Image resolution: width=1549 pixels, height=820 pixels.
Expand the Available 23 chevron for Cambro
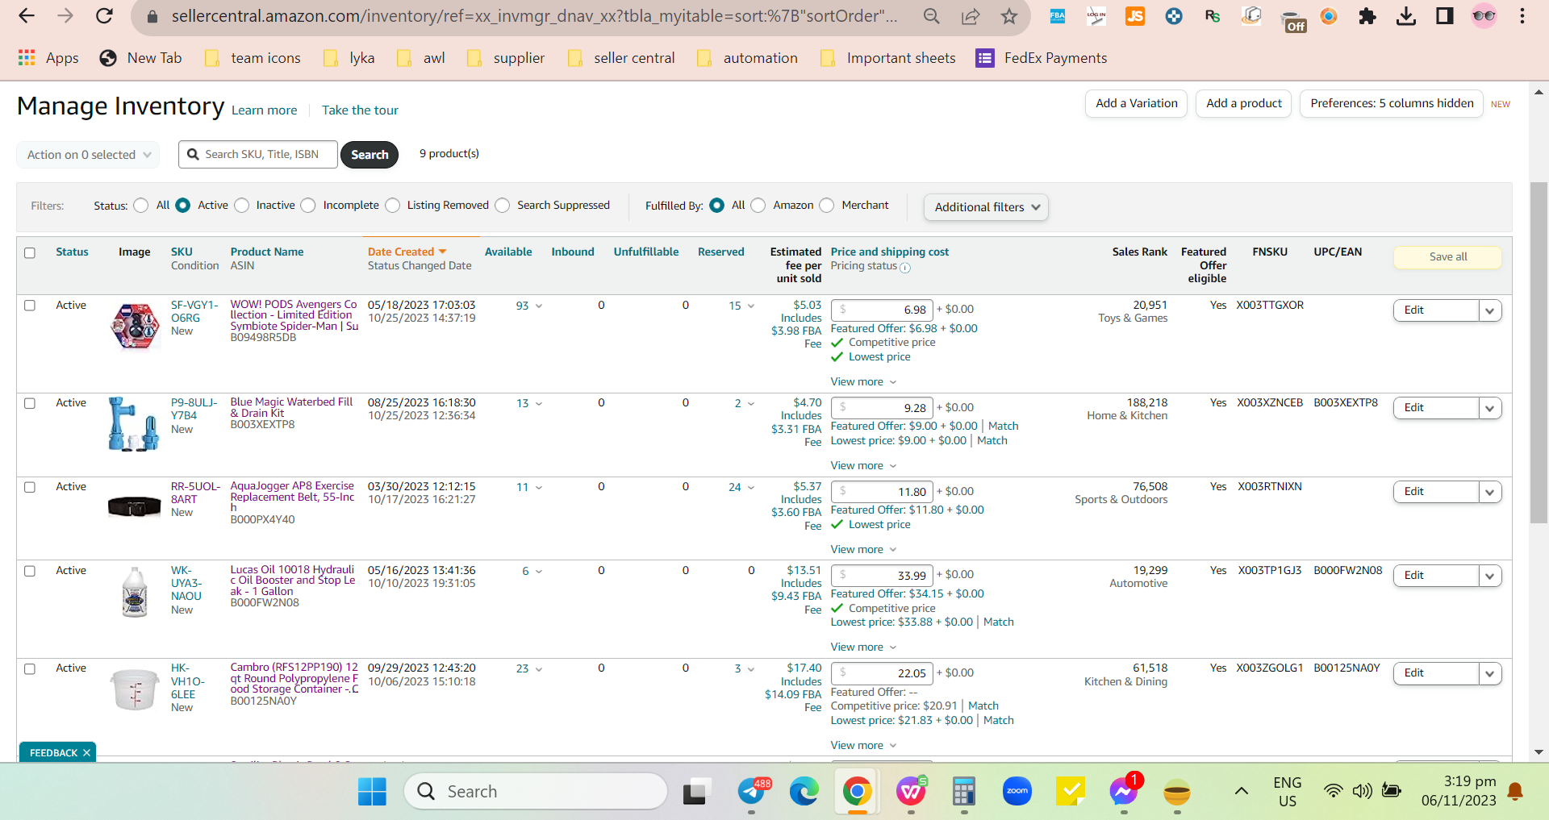tap(539, 669)
